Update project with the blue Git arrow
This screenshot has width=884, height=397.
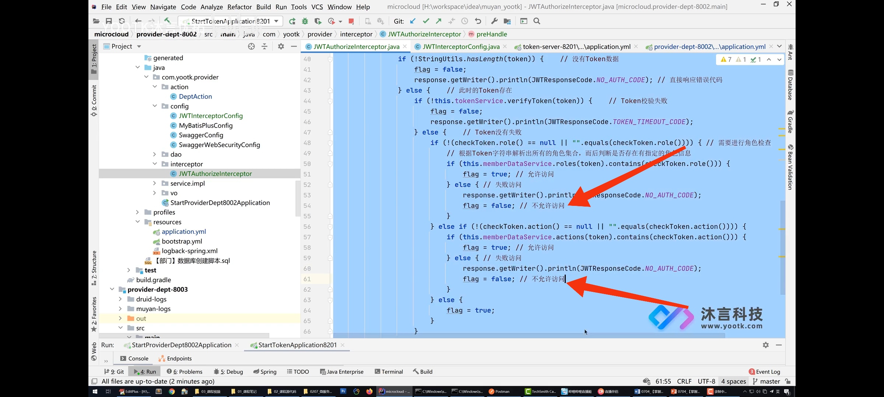[x=413, y=21]
